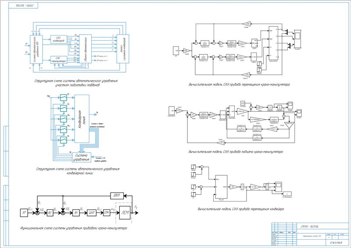Click the rotated code box in sheet corner
The image size is (351, 248).
tap(23, 5)
